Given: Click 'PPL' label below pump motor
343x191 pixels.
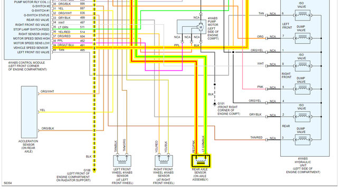Looking at the screenshot, I should point(177,45).
